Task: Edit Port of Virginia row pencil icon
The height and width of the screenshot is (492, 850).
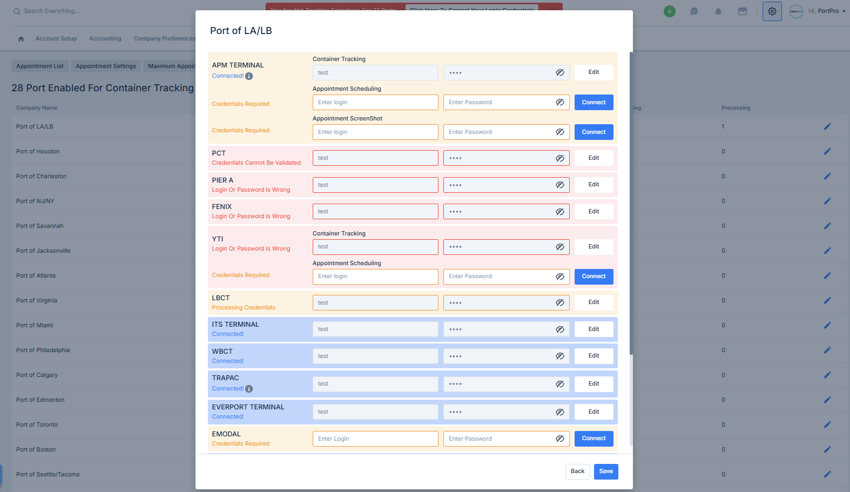Action: [827, 300]
